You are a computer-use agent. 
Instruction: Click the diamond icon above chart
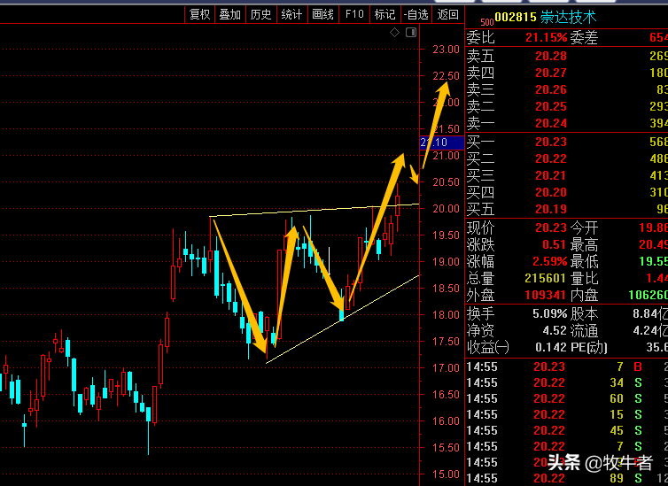[x=394, y=33]
